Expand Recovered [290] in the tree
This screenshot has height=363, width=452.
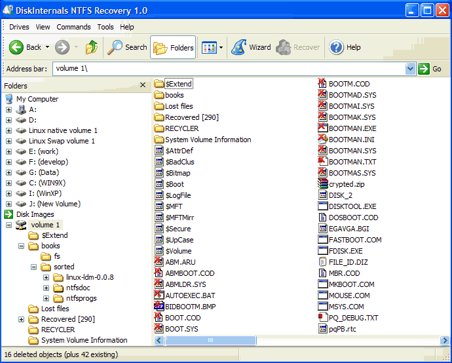[x=22, y=319]
